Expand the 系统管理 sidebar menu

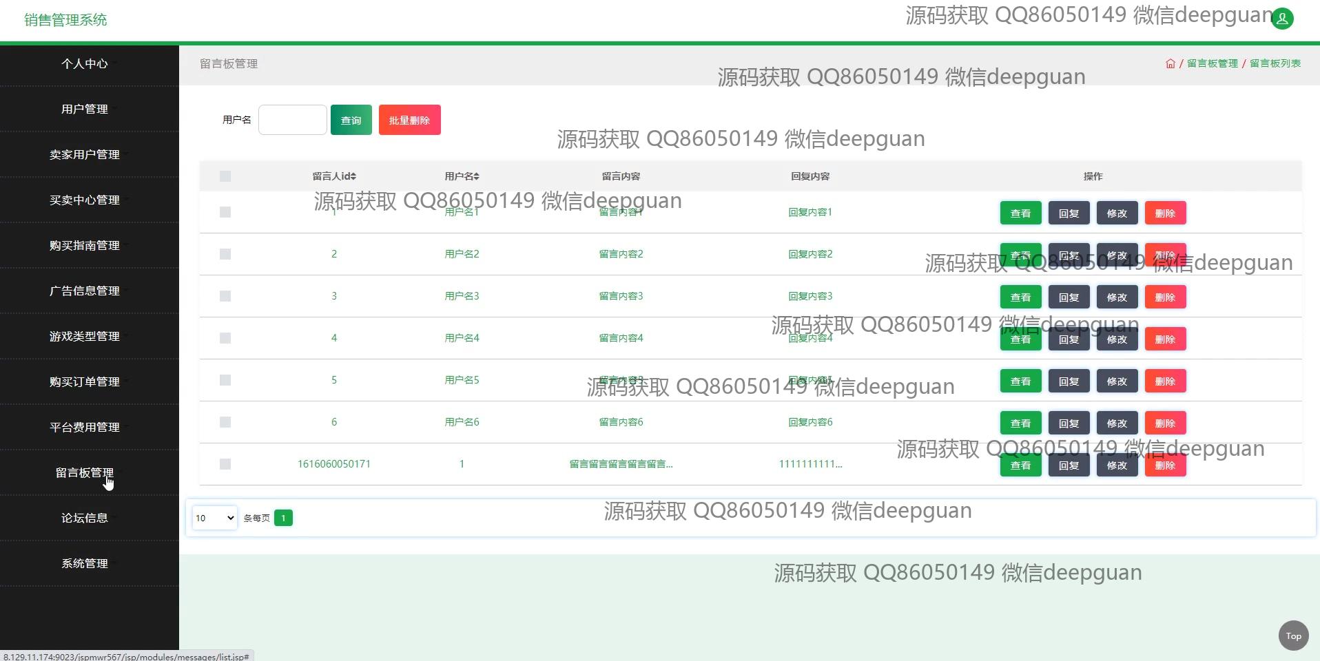tap(85, 563)
